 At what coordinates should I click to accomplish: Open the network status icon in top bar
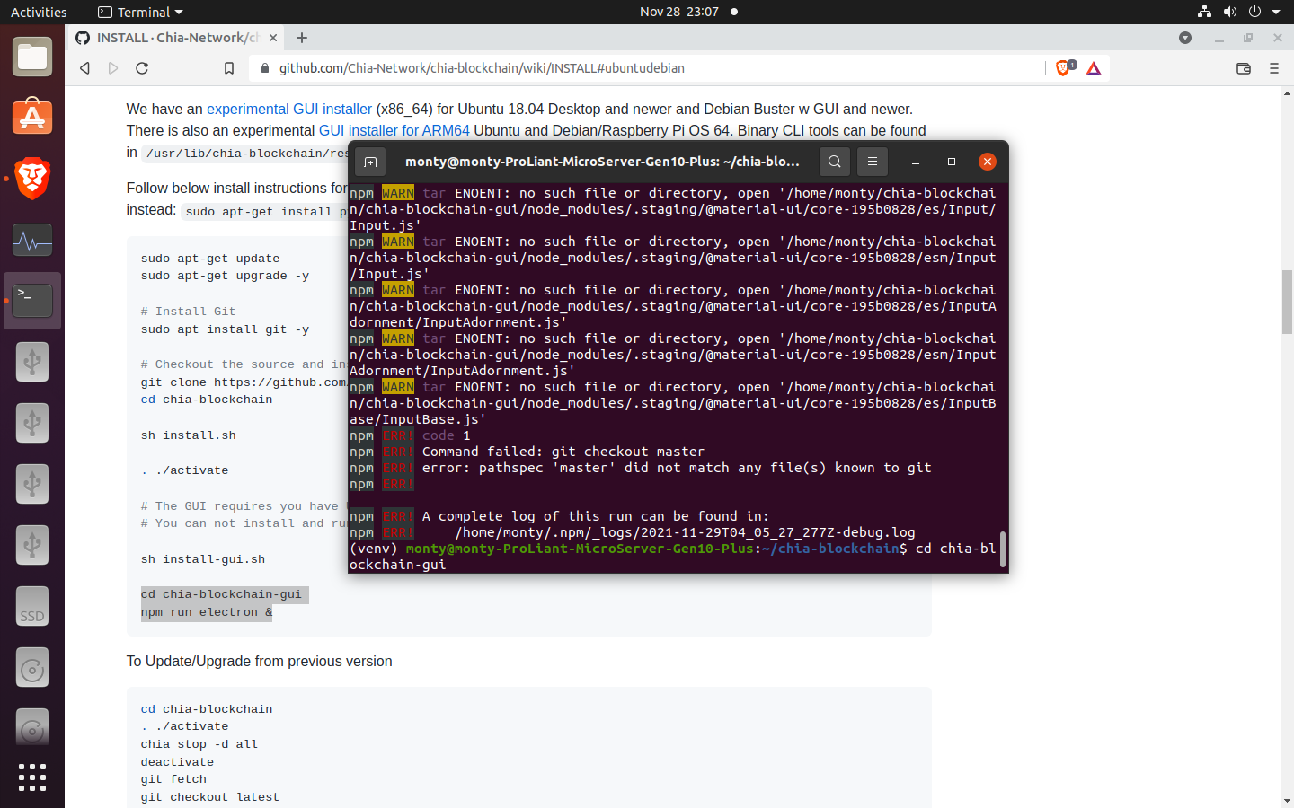[1205, 12]
